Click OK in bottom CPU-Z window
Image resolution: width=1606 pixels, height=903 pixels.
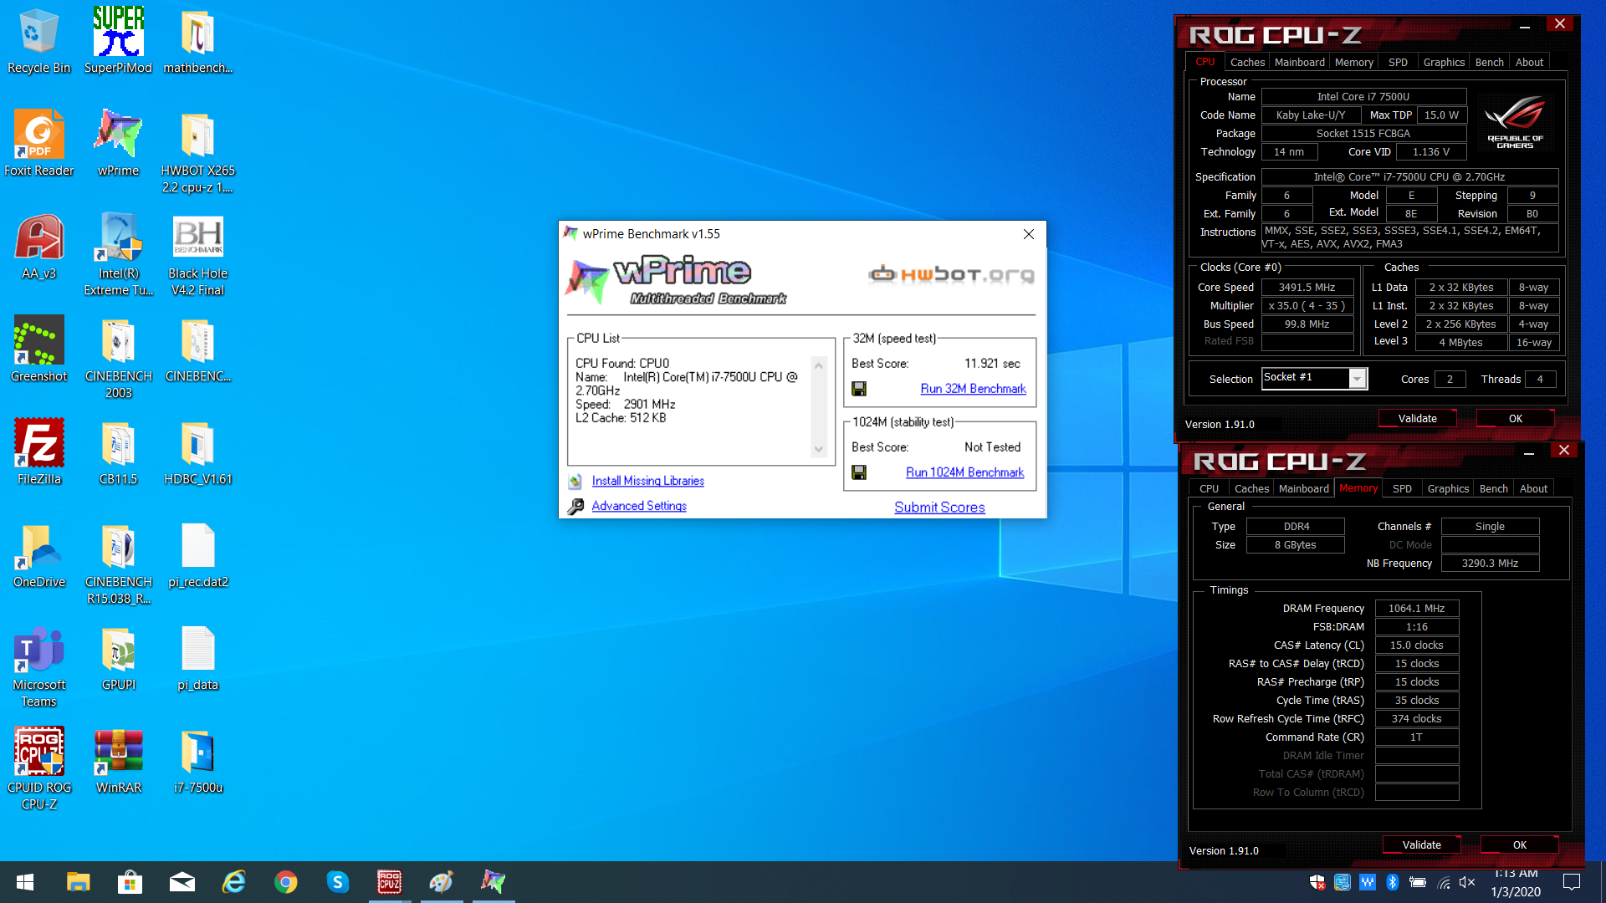click(1519, 844)
